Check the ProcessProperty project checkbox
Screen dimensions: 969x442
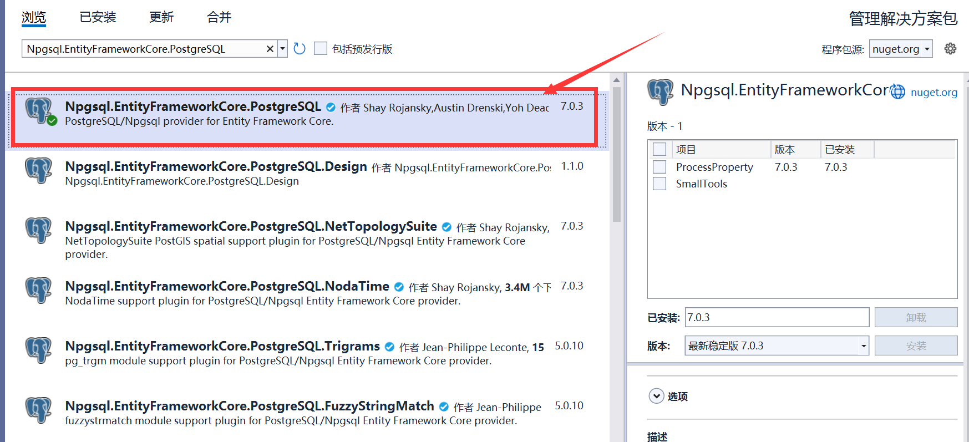point(659,167)
